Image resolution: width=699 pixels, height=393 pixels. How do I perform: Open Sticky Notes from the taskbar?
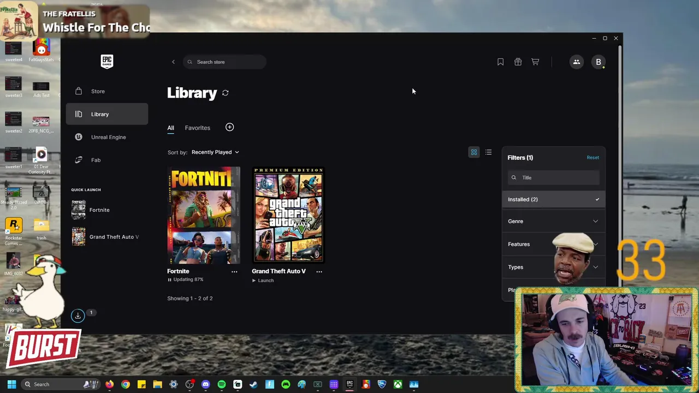141,384
